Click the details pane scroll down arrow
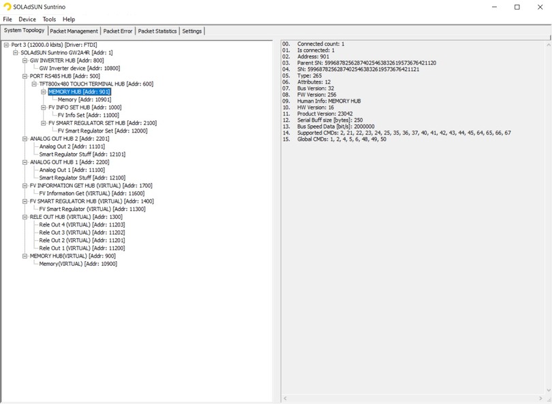The image size is (552, 404). (549, 390)
